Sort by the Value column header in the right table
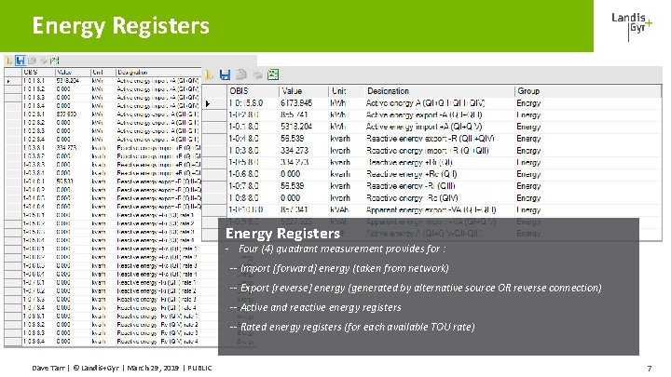Screen dimensions: 671x377 point(304,91)
